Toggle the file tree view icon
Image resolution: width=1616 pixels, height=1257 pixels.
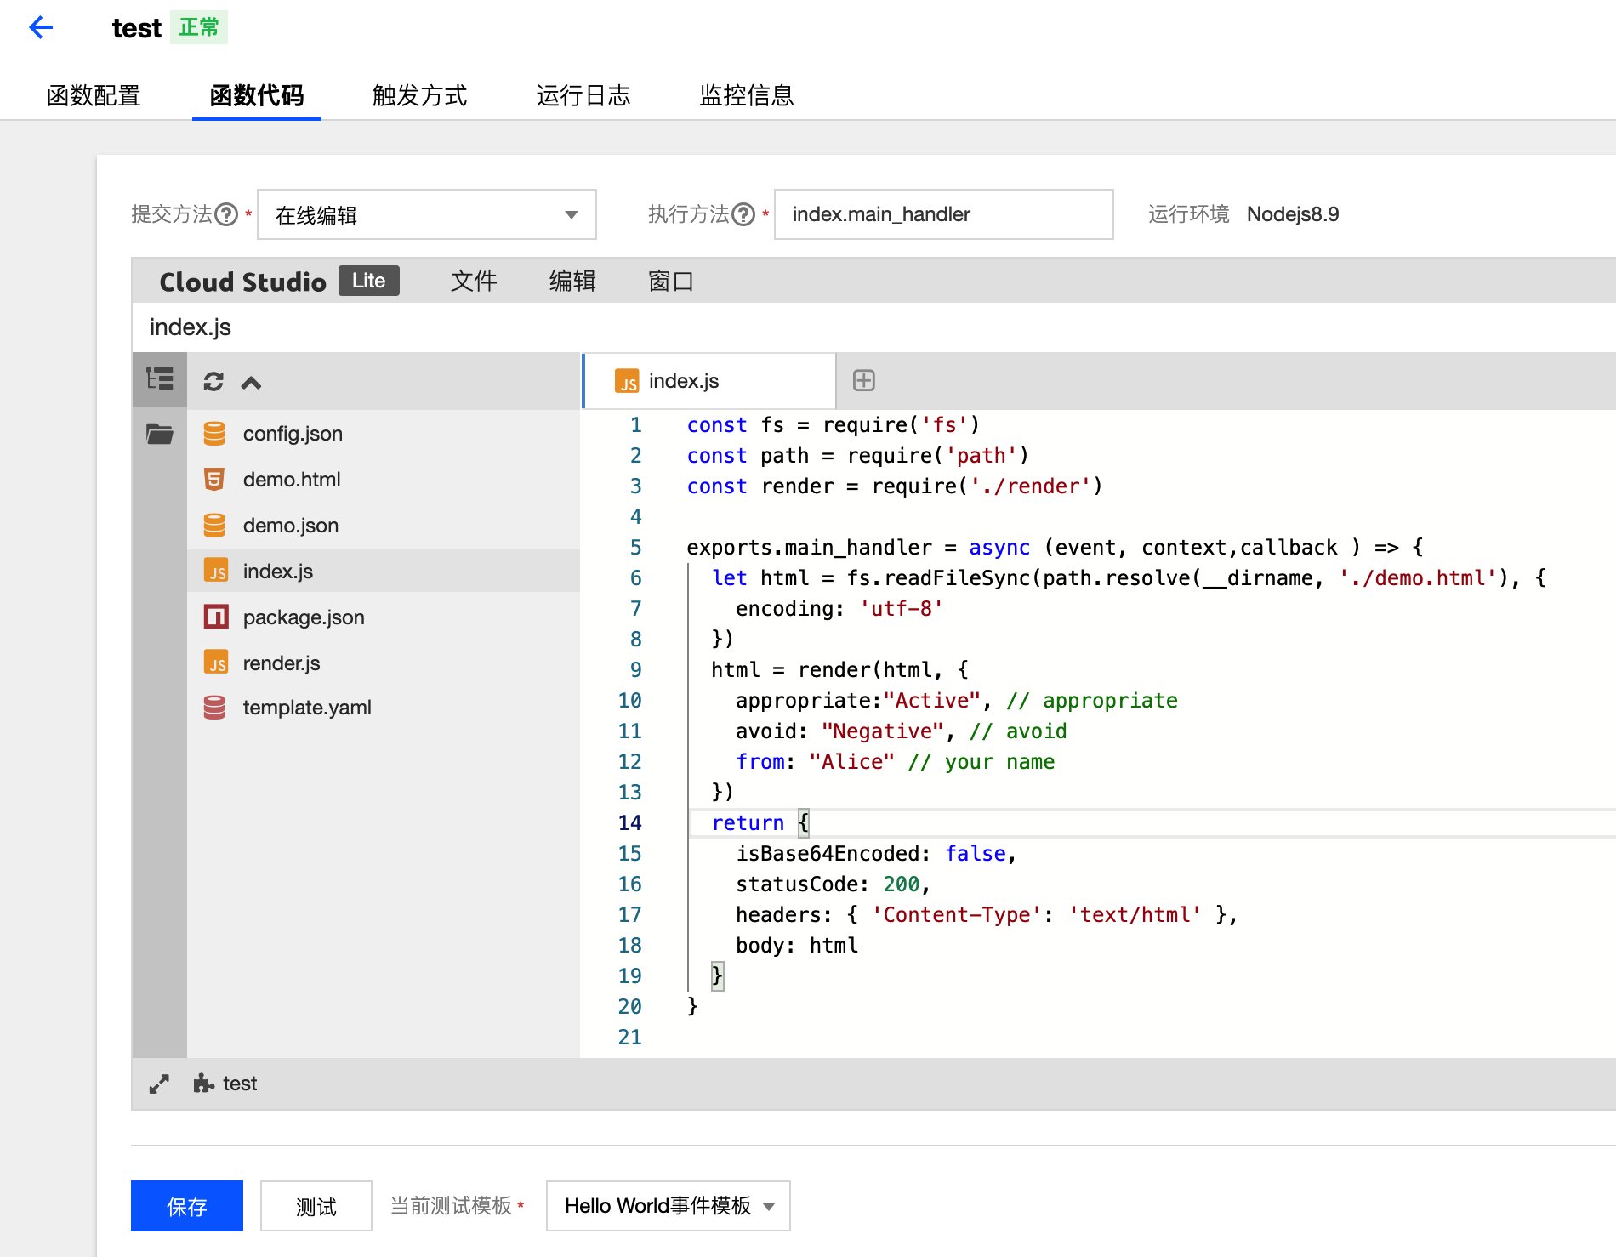(x=159, y=379)
